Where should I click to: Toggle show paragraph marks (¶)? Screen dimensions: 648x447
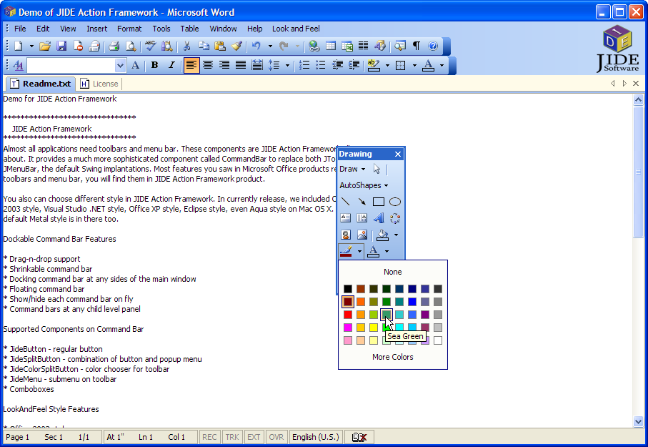click(x=417, y=46)
